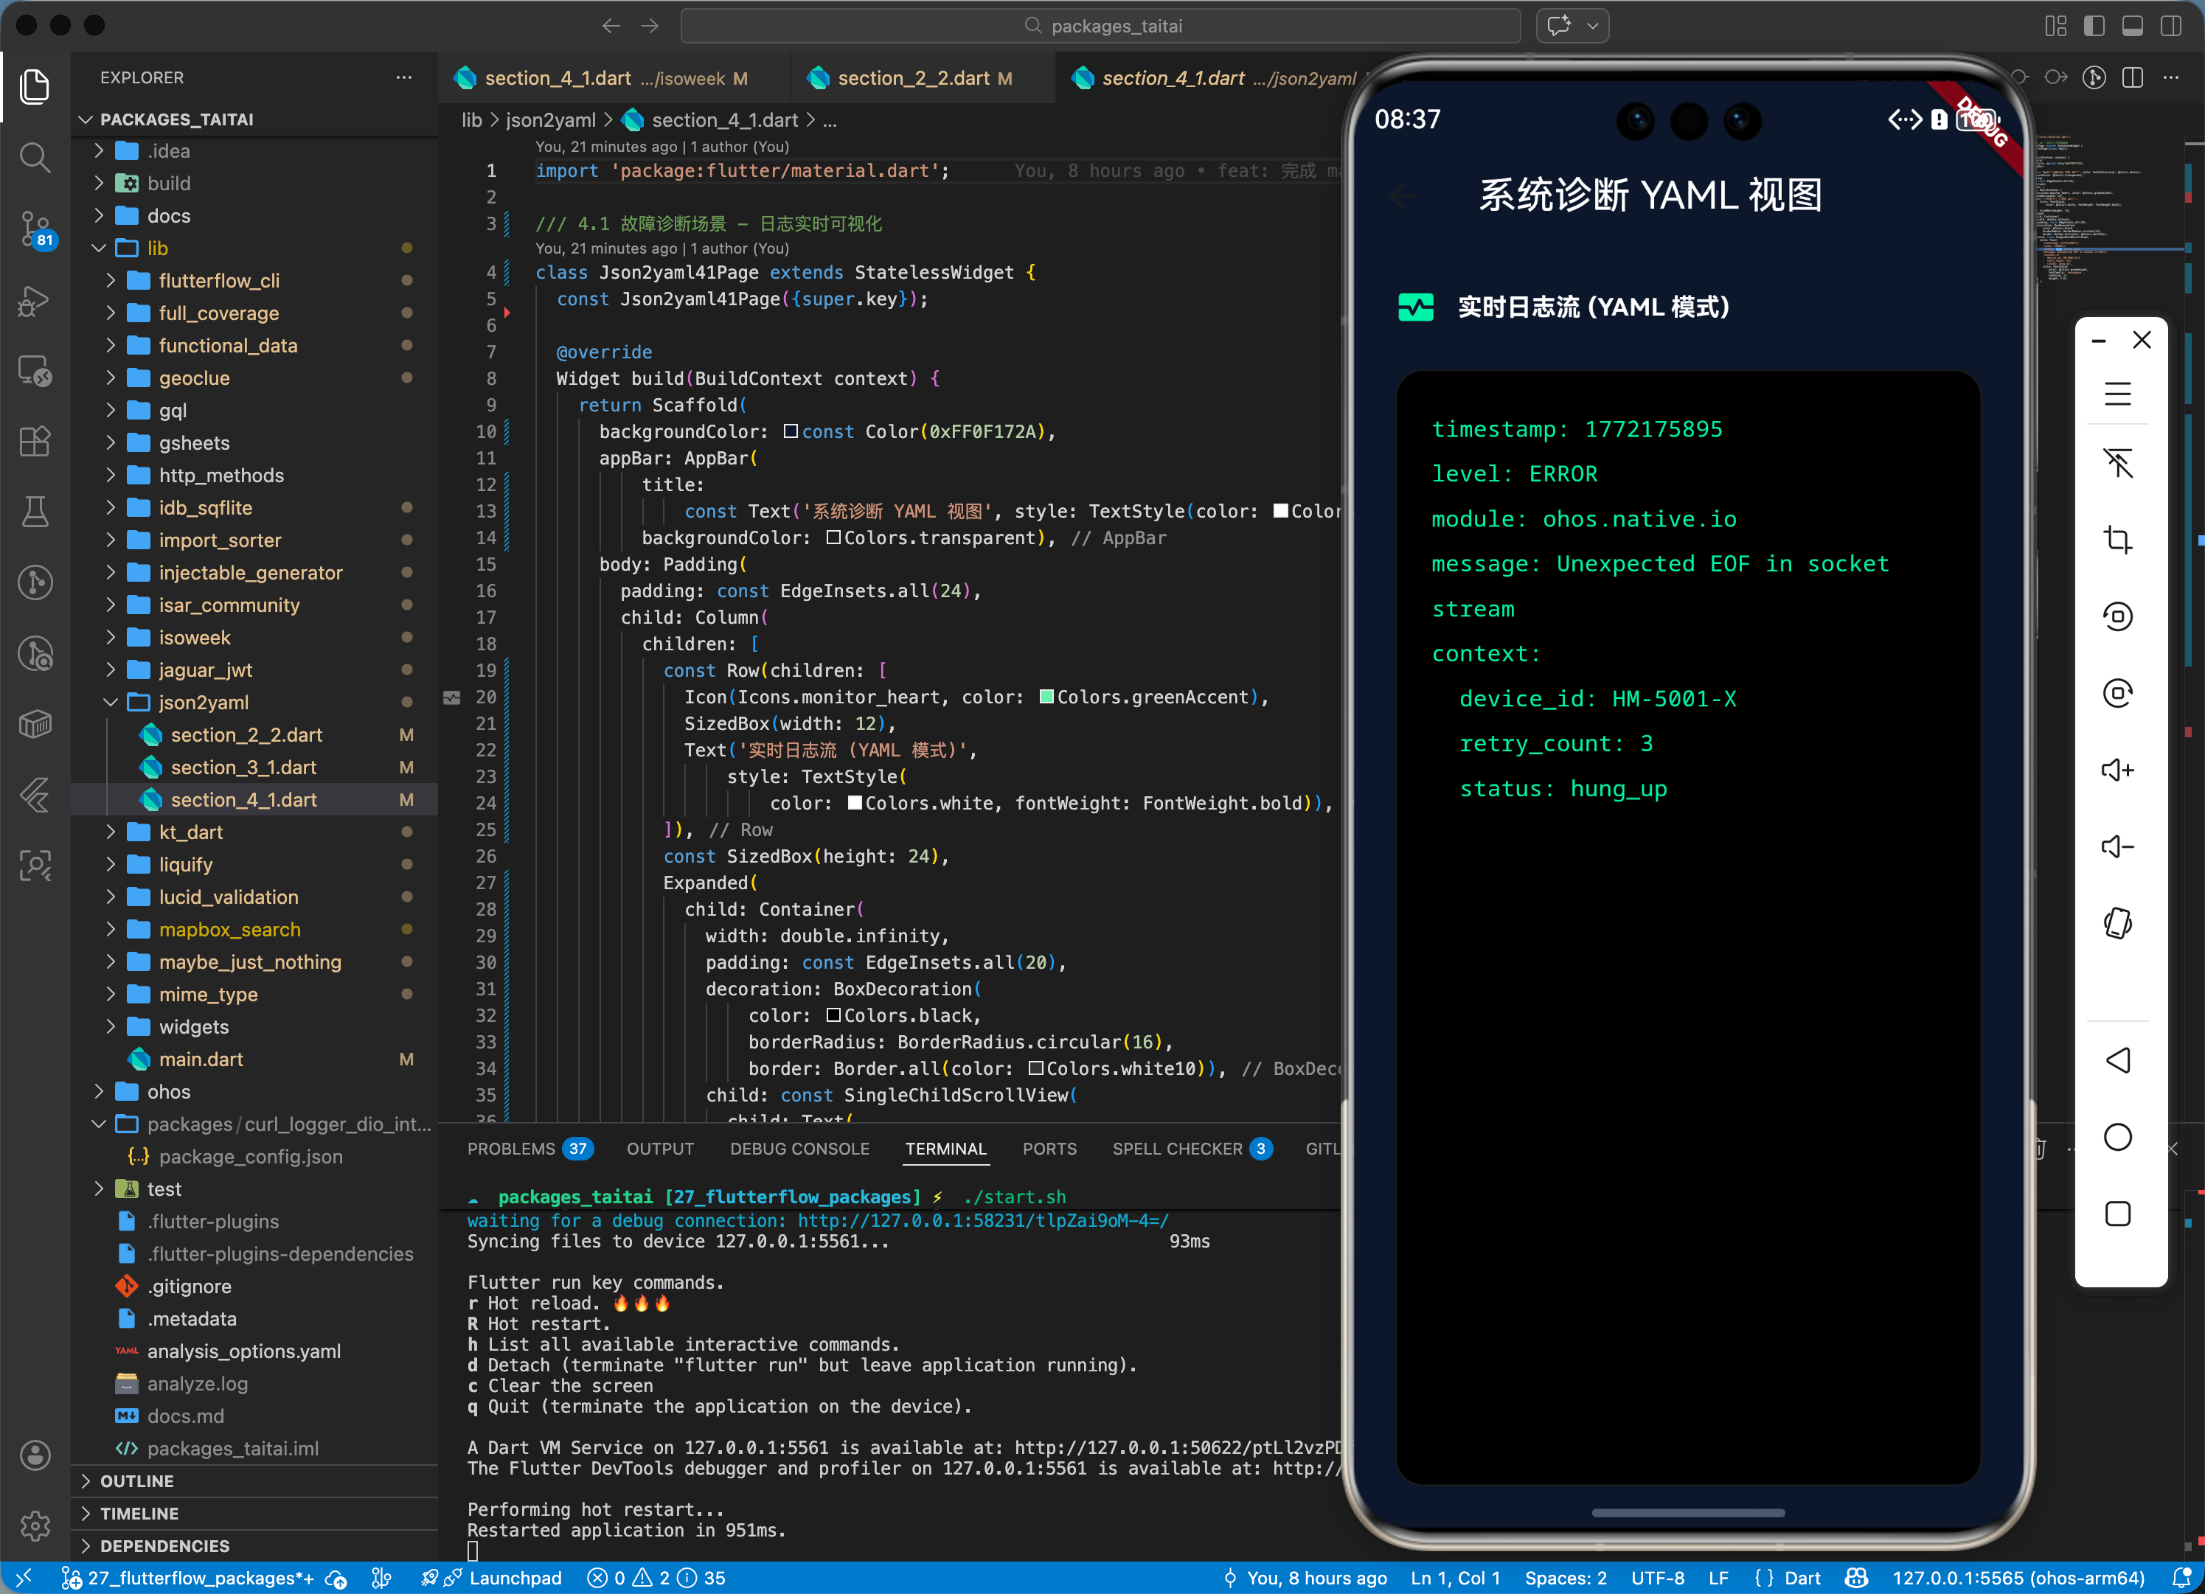Click the emulator screenshot crop icon

[x=2117, y=540]
